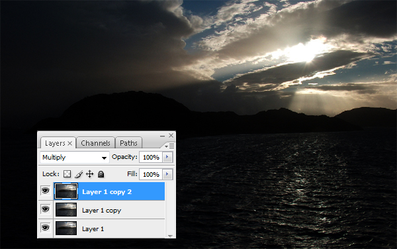Toggle lock transparent pixels icon
Image resolution: width=397 pixels, height=249 pixels.
click(67, 174)
